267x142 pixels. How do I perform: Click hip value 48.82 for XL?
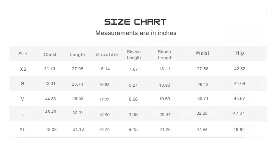click(239, 129)
